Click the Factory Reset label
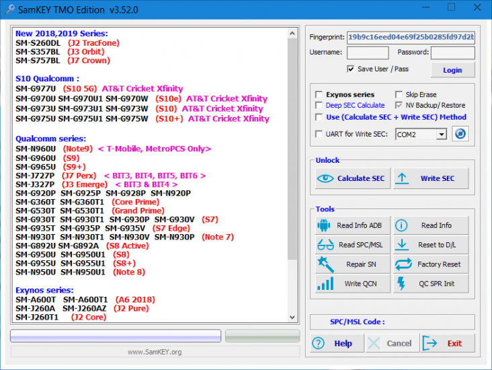 click(439, 264)
